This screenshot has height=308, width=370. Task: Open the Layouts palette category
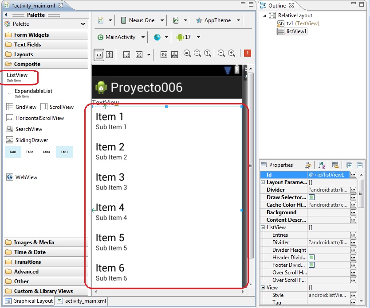coord(46,54)
